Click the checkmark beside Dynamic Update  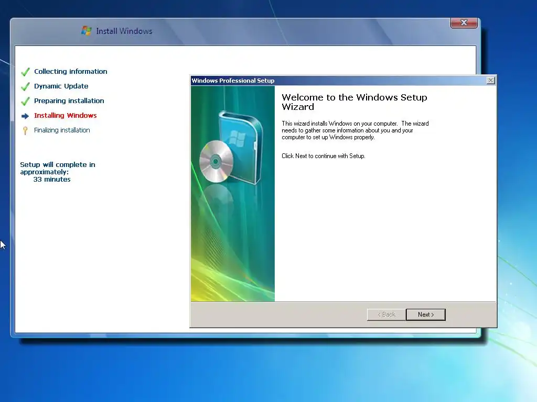25,86
